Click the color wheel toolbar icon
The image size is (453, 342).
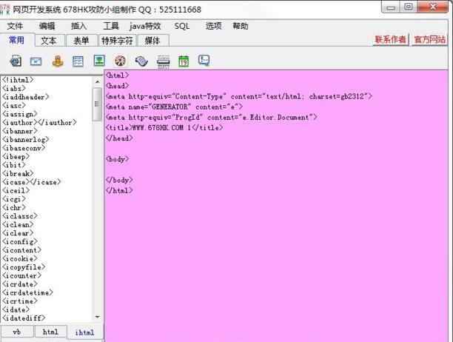120,61
